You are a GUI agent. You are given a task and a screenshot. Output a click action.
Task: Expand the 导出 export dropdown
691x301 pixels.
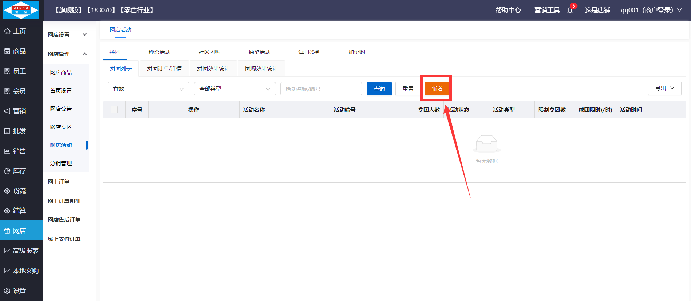pos(664,89)
